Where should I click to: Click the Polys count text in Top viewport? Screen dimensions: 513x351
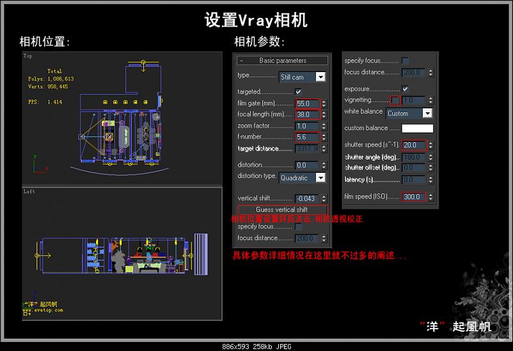(51, 79)
